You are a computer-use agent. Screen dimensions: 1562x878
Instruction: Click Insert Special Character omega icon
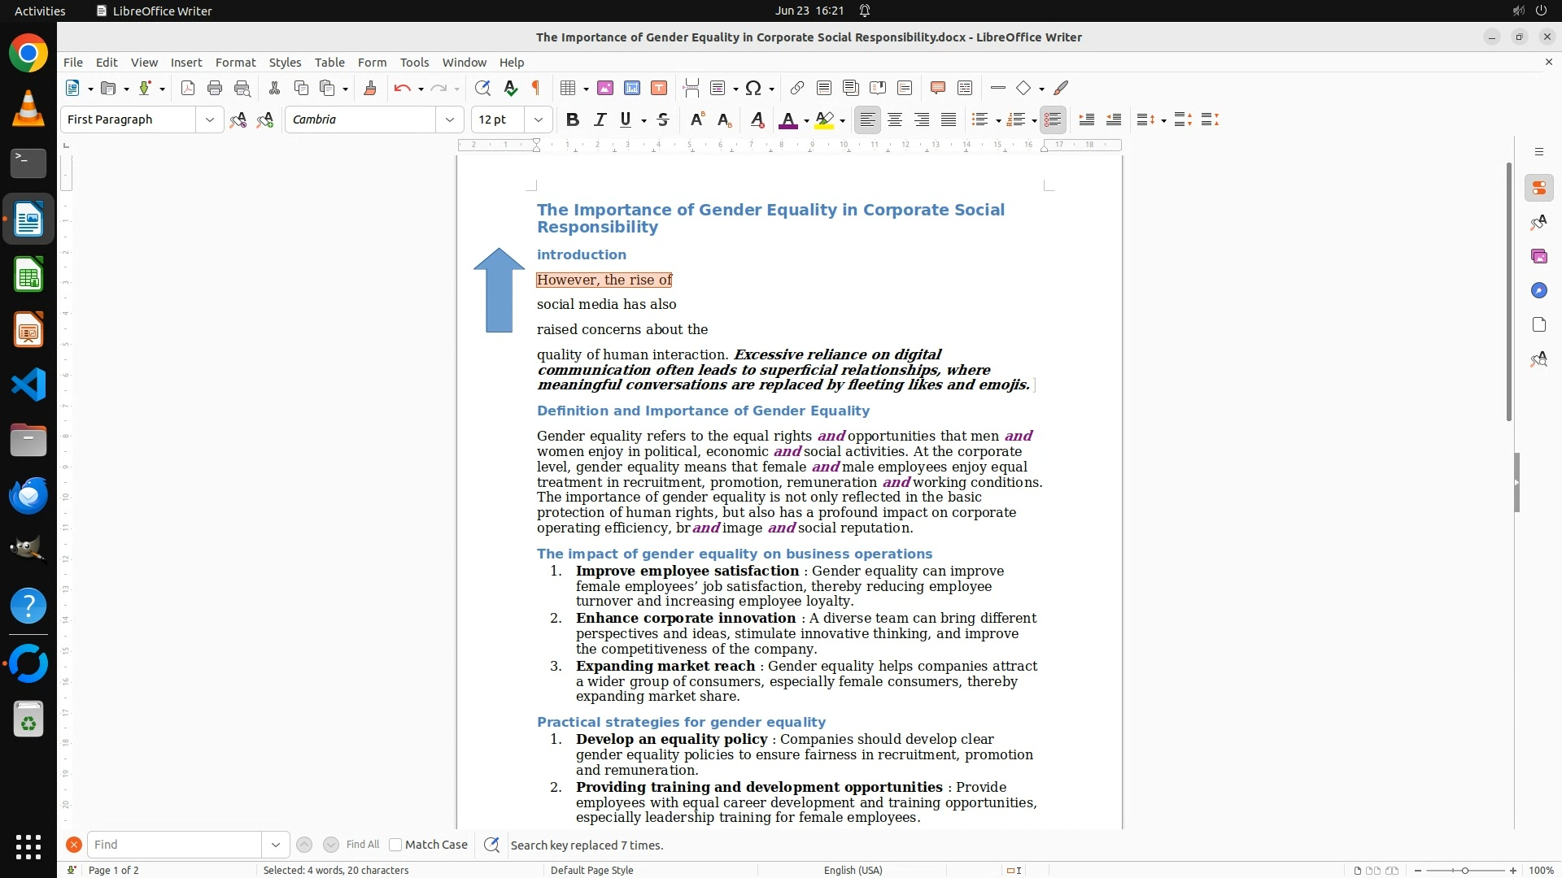[753, 88]
